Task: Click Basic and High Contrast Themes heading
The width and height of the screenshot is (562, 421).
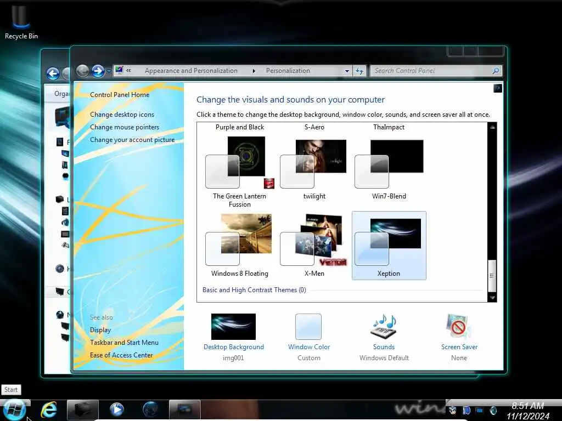Action: point(254,290)
